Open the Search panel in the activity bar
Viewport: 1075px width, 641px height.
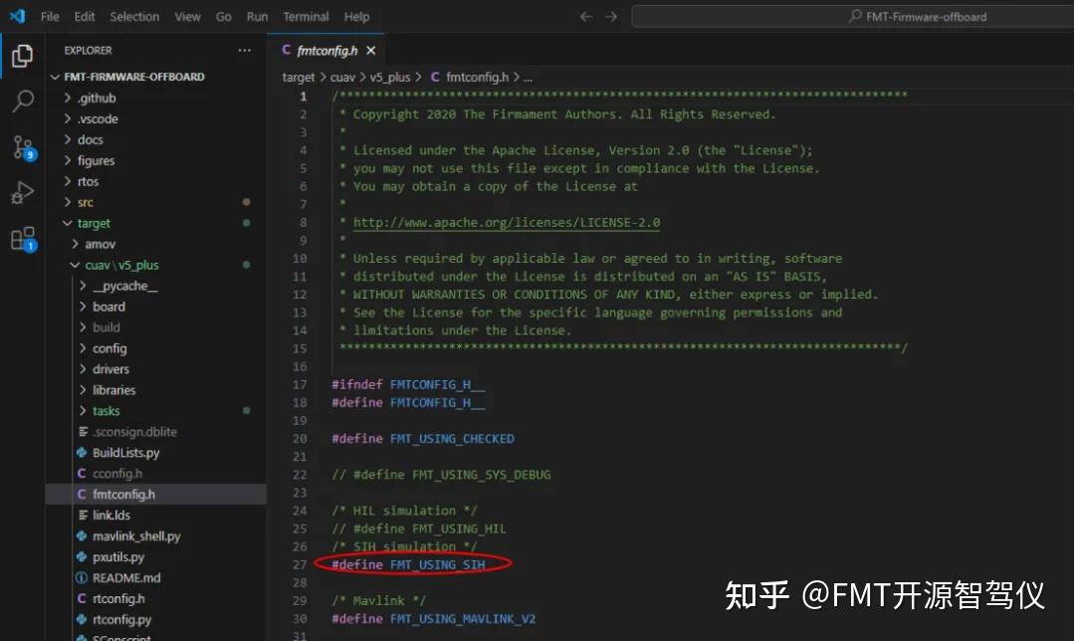coord(24,101)
